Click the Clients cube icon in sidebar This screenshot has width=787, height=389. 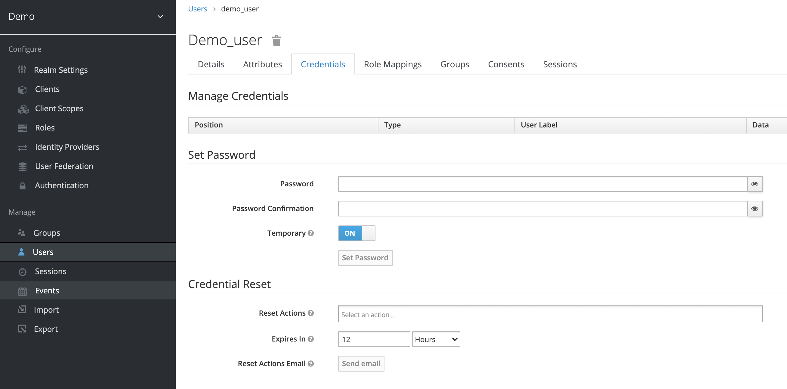pos(22,90)
